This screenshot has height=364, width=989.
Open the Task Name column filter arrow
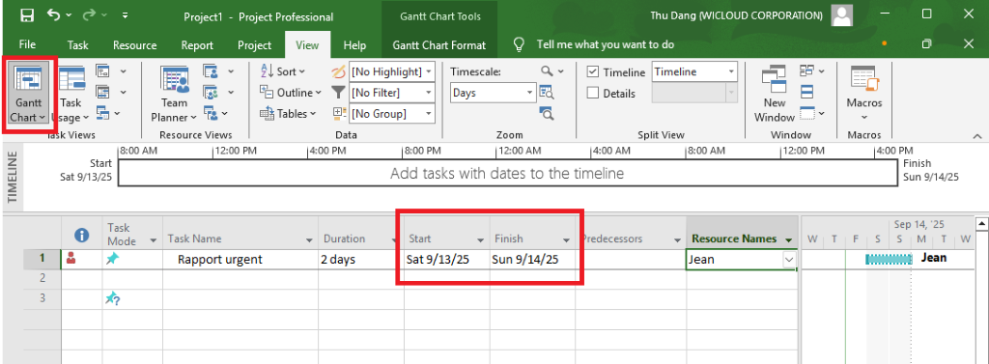click(309, 240)
